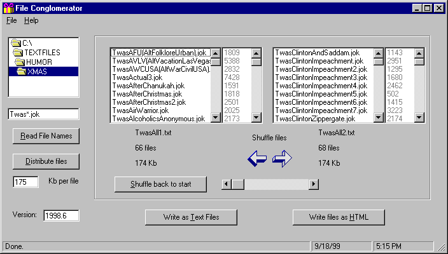Select TwasClintonImpeachment7.jok in right list
Viewport: 448px width, 254px height.
[324, 110]
